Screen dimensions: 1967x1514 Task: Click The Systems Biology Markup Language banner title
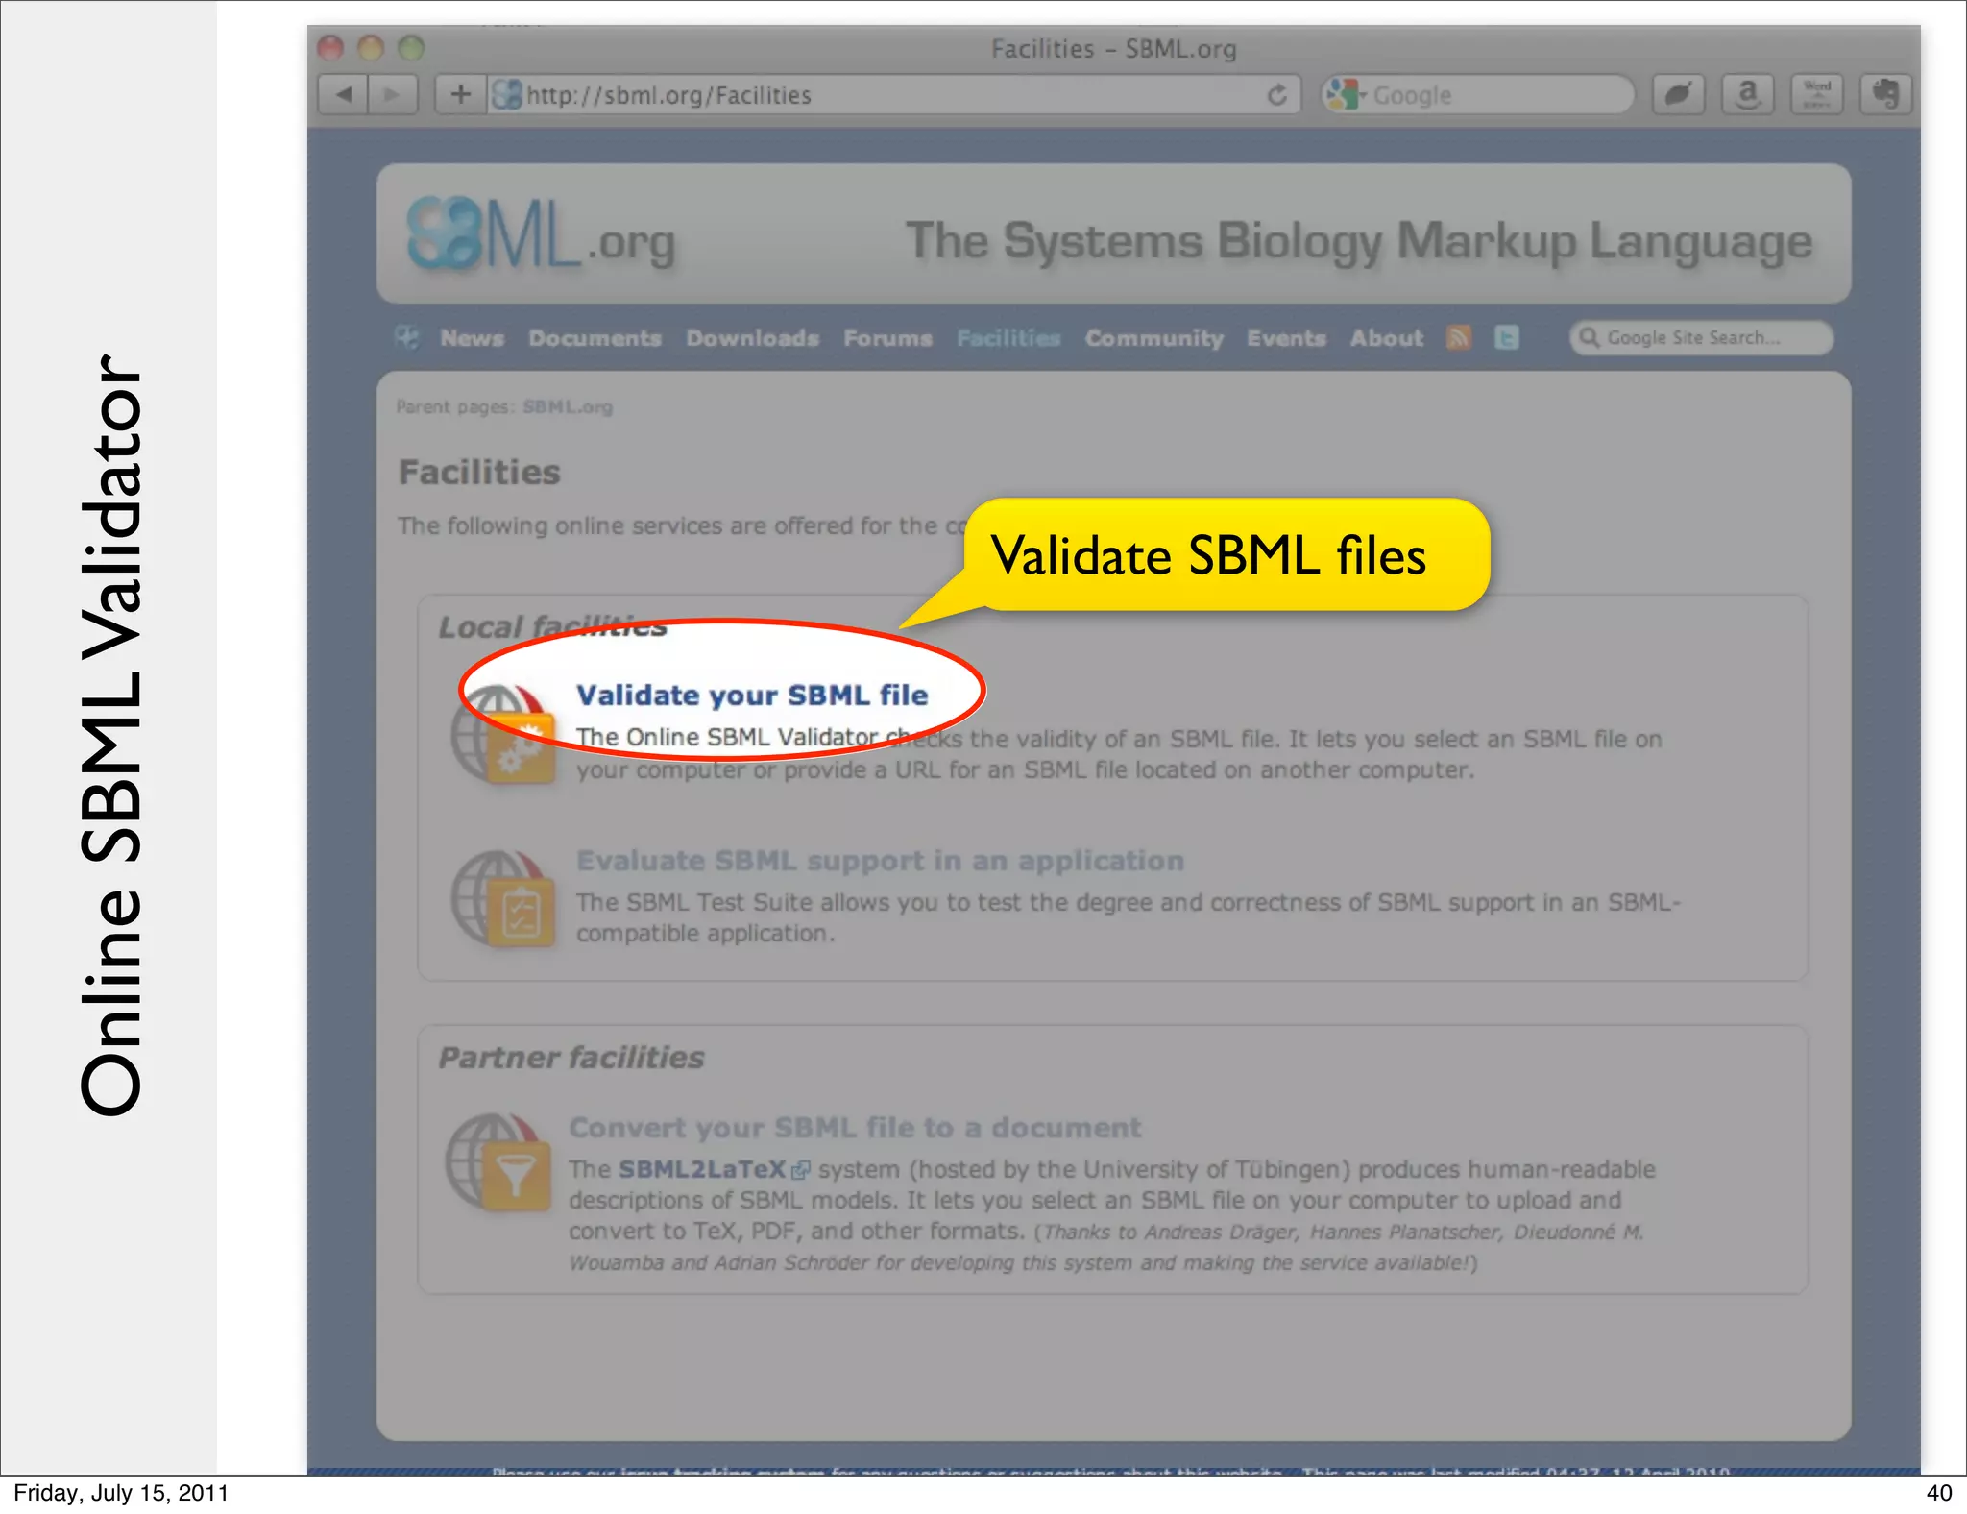1359,240
